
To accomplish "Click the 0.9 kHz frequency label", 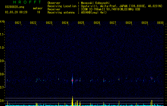I will pyautogui.click(x=2, y=61).
